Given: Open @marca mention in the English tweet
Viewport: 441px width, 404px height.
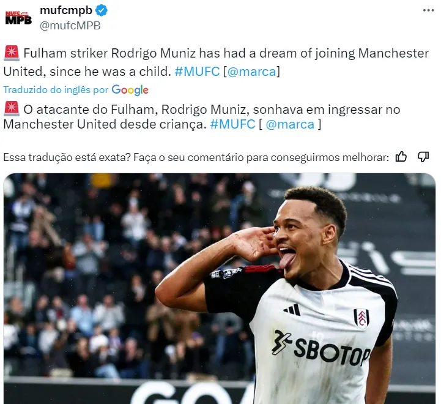Looking at the screenshot, I should click(251, 71).
